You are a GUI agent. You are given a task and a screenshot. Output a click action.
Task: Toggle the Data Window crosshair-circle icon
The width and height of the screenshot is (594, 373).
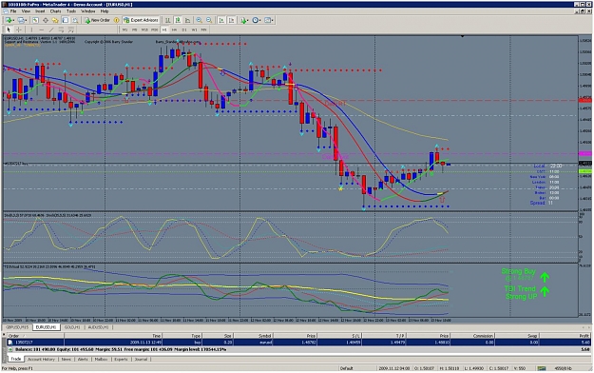click(x=46, y=20)
